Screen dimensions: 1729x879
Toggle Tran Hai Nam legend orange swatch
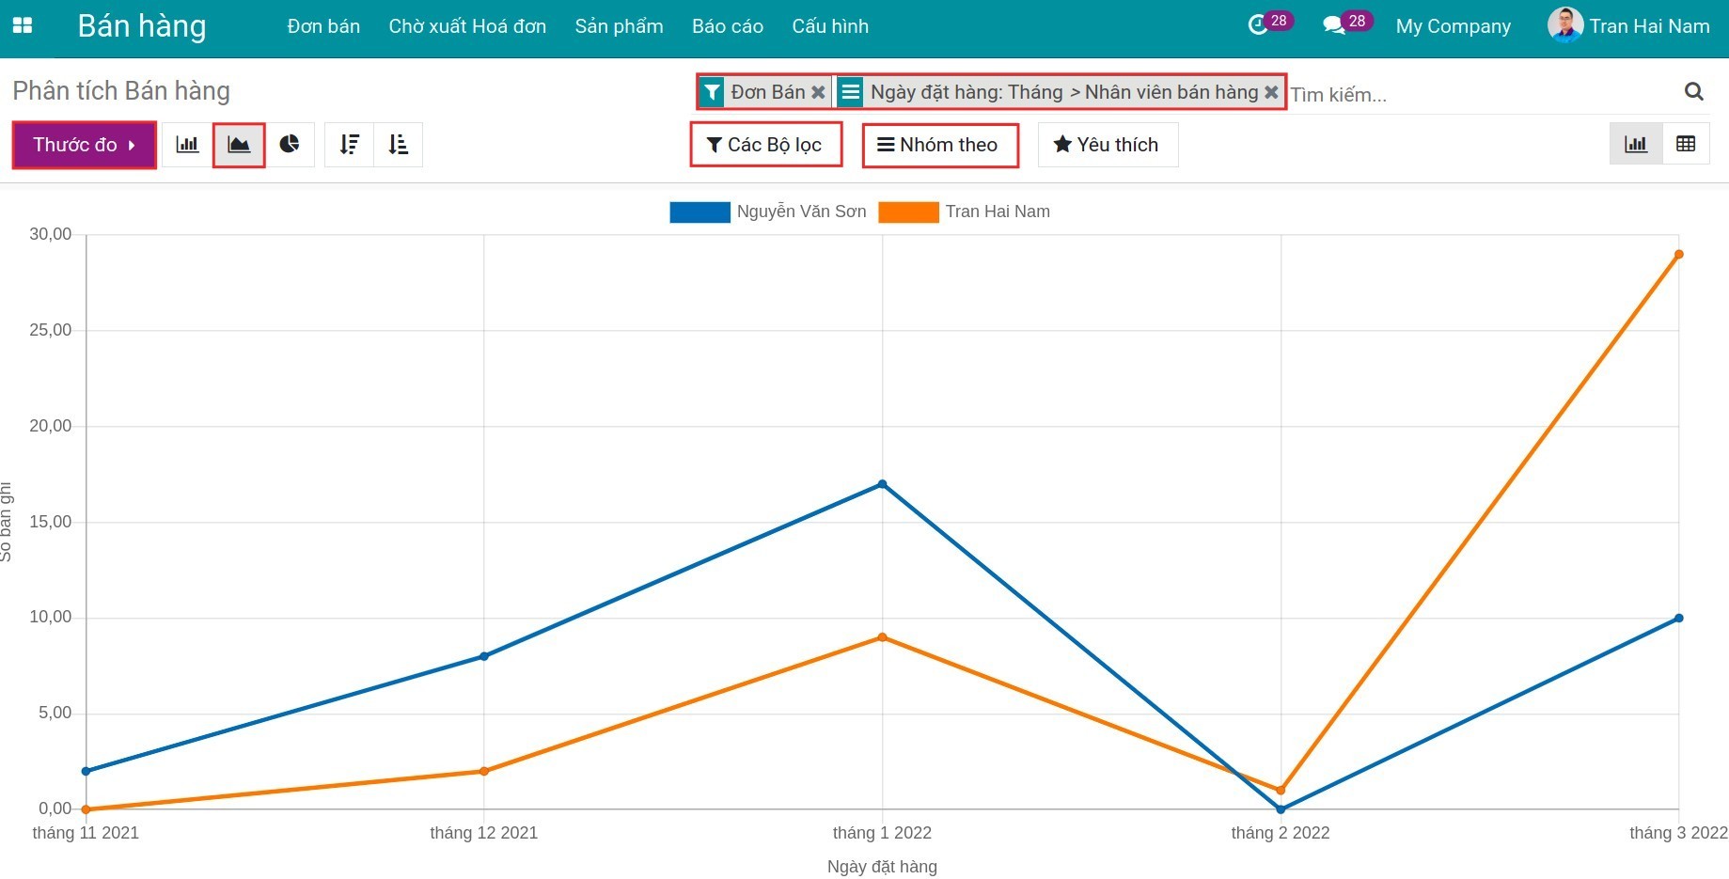(908, 212)
